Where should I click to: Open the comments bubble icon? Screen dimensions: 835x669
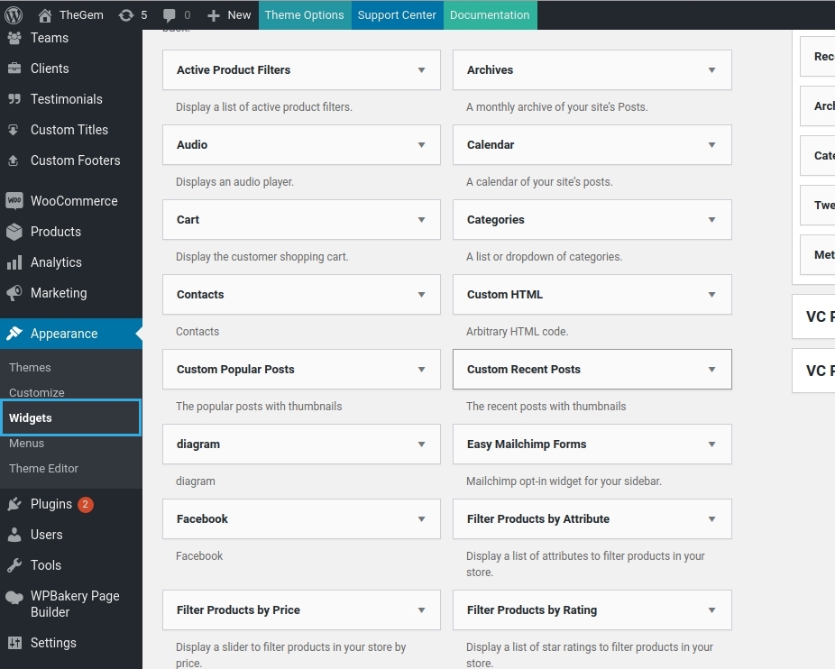[x=170, y=15]
